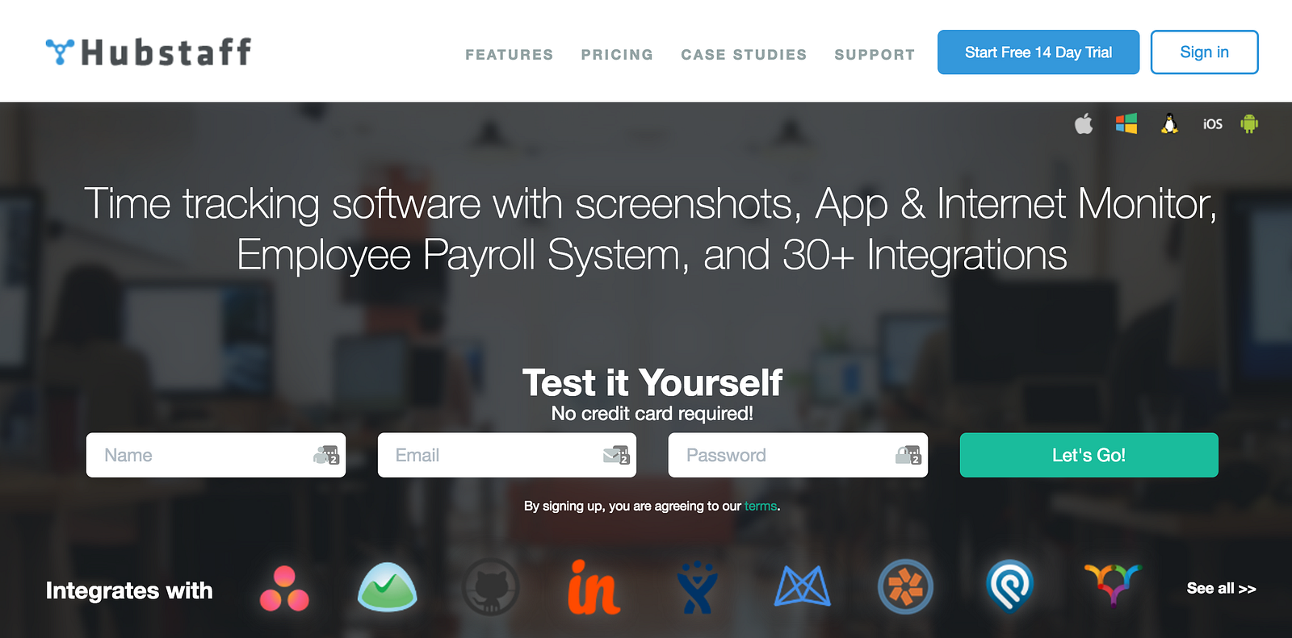Screen dimensions: 1292x638
Task: Click Start Free 14 Day Trial button
Action: pos(1038,52)
